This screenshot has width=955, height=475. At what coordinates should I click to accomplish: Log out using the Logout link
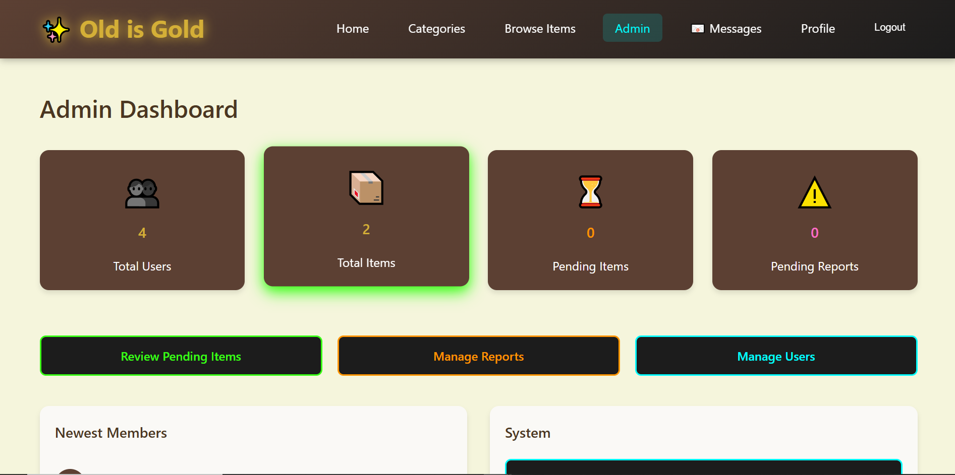[889, 28]
